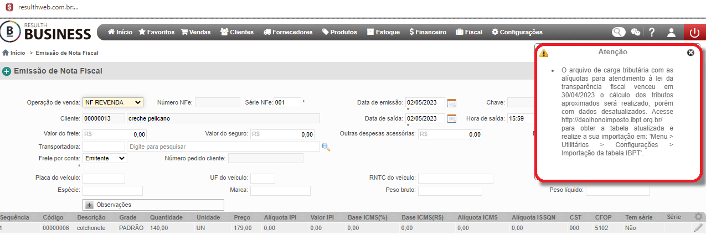706x235 pixels.
Task: Open the chat bubbles icon
Action: (x=636, y=33)
